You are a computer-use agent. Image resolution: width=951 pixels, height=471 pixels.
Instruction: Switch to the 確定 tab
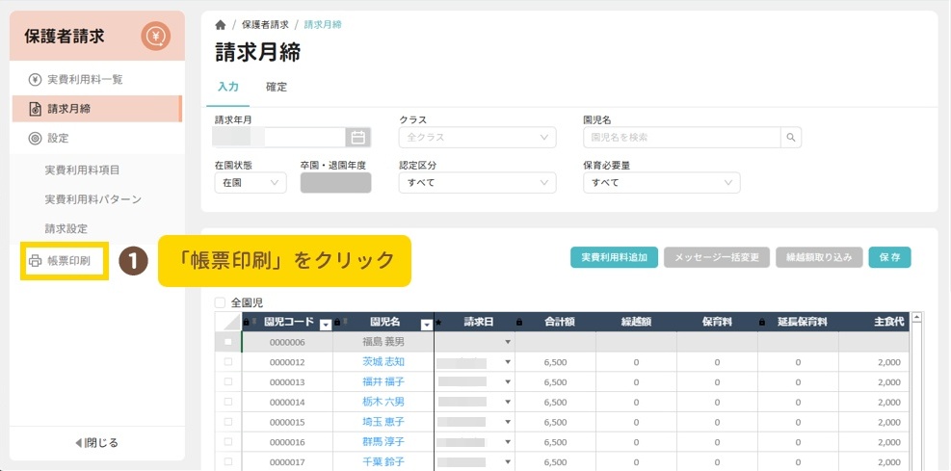[277, 87]
